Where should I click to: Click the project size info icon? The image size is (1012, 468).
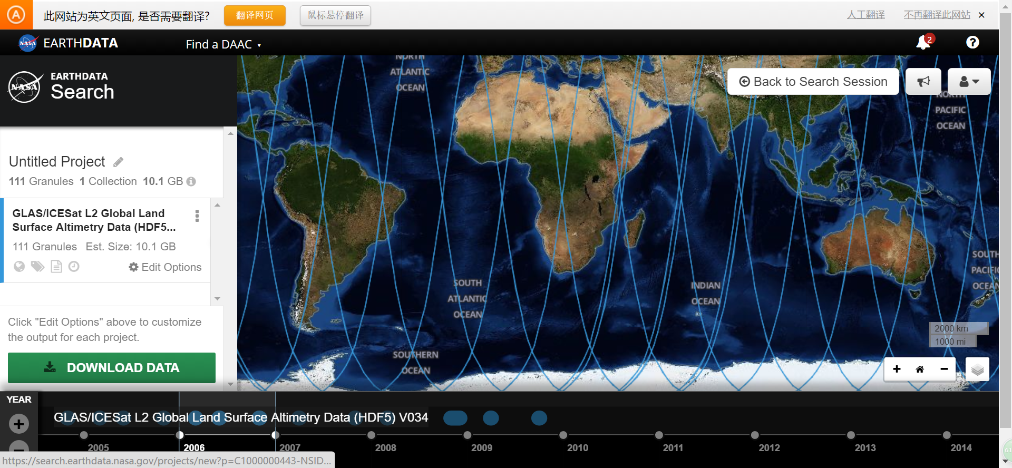click(x=191, y=181)
